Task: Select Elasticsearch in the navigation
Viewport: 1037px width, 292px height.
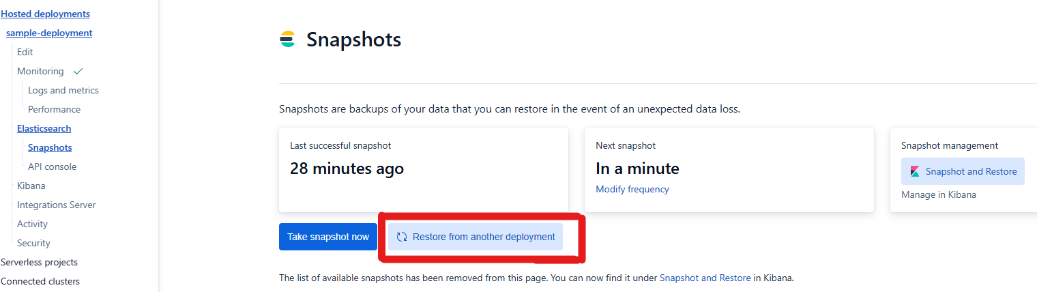Action: pos(44,128)
